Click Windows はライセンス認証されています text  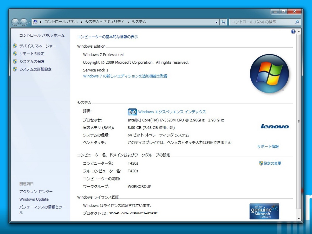(x=117, y=205)
